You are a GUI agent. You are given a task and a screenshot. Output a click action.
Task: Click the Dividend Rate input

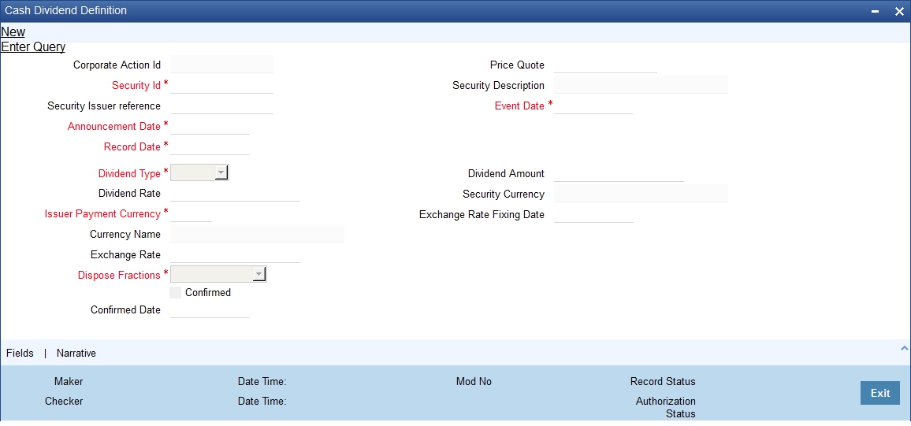(x=235, y=193)
